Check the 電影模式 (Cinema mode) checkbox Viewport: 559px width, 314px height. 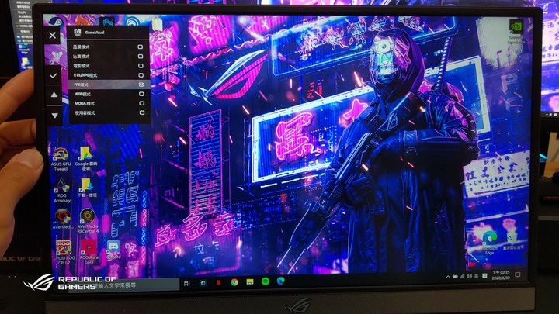pyautogui.click(x=141, y=66)
